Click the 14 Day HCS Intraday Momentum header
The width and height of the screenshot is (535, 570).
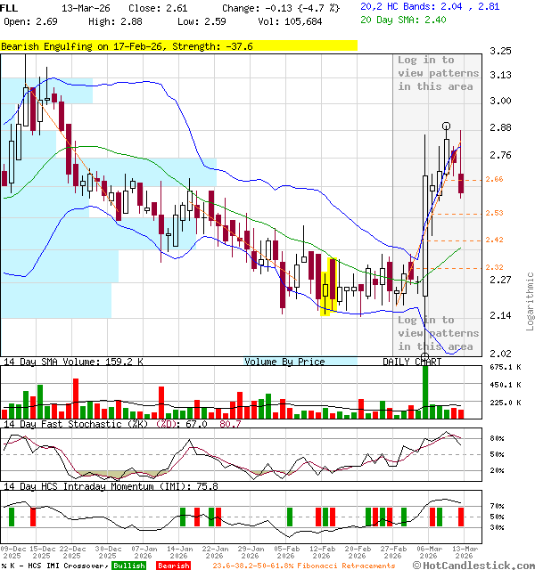(109, 485)
